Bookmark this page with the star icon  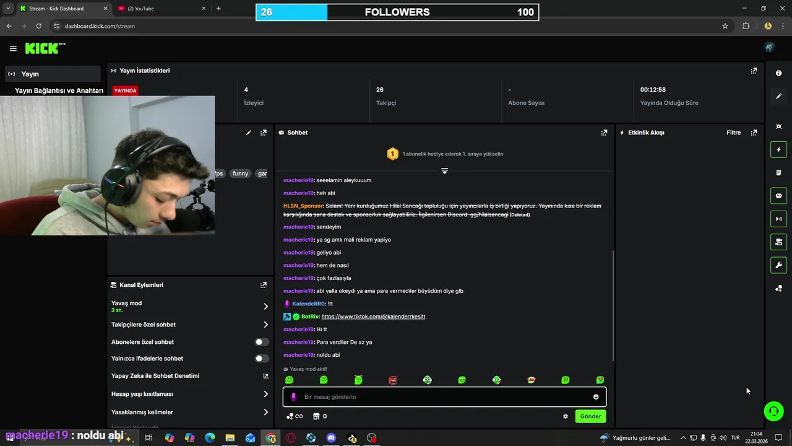[725, 26]
